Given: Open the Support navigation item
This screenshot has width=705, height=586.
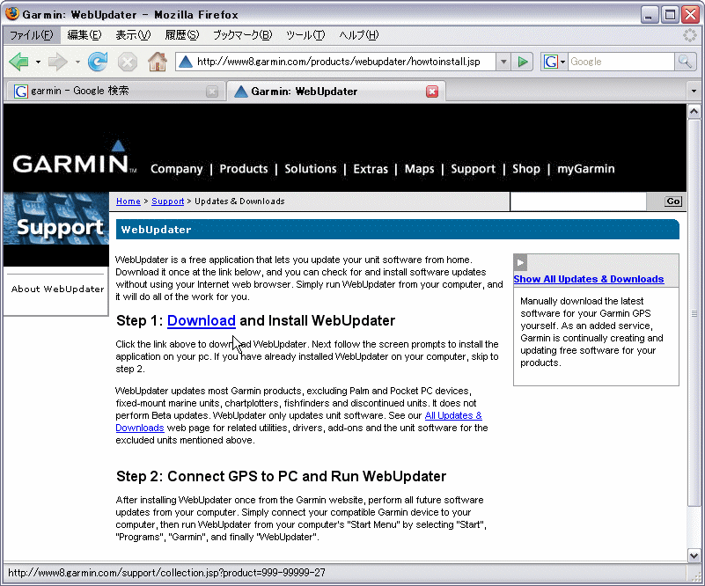Looking at the screenshot, I should point(473,169).
